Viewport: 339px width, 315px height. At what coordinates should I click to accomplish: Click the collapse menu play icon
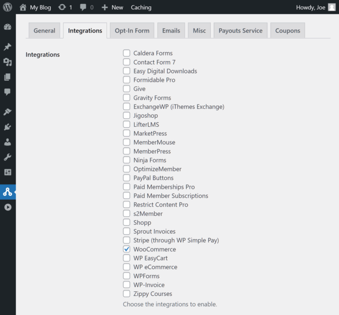click(x=8, y=207)
